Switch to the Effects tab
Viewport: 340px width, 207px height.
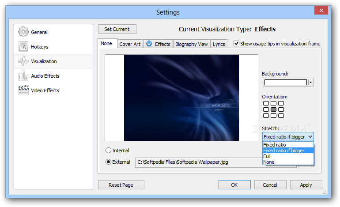pos(158,44)
